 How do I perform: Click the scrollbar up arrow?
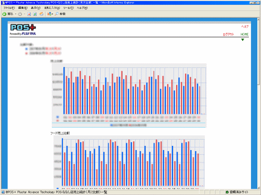(258, 19)
